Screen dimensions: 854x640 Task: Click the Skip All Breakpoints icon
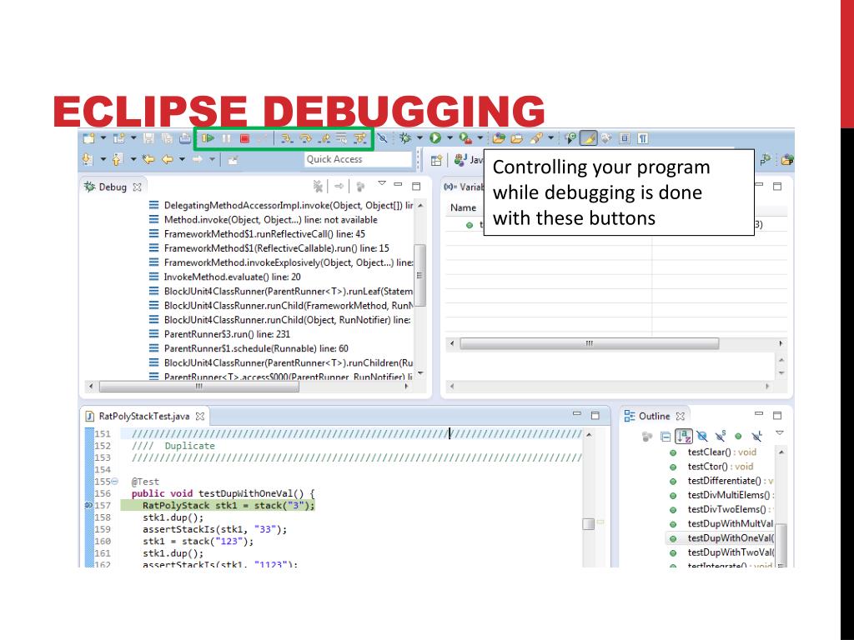(x=382, y=139)
